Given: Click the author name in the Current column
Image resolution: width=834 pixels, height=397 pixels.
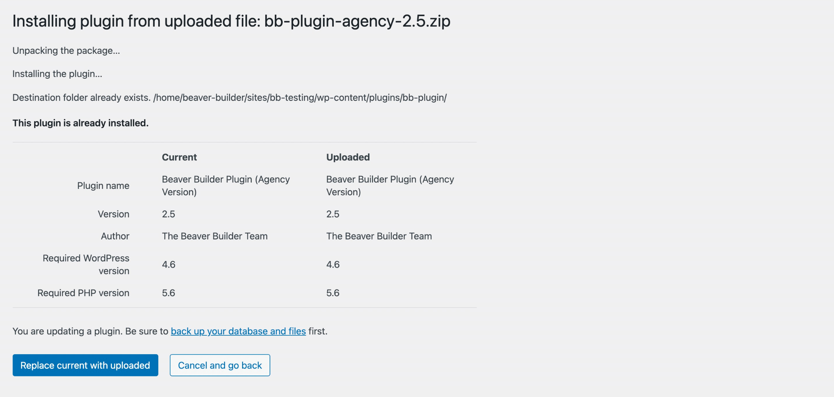Looking at the screenshot, I should [215, 236].
